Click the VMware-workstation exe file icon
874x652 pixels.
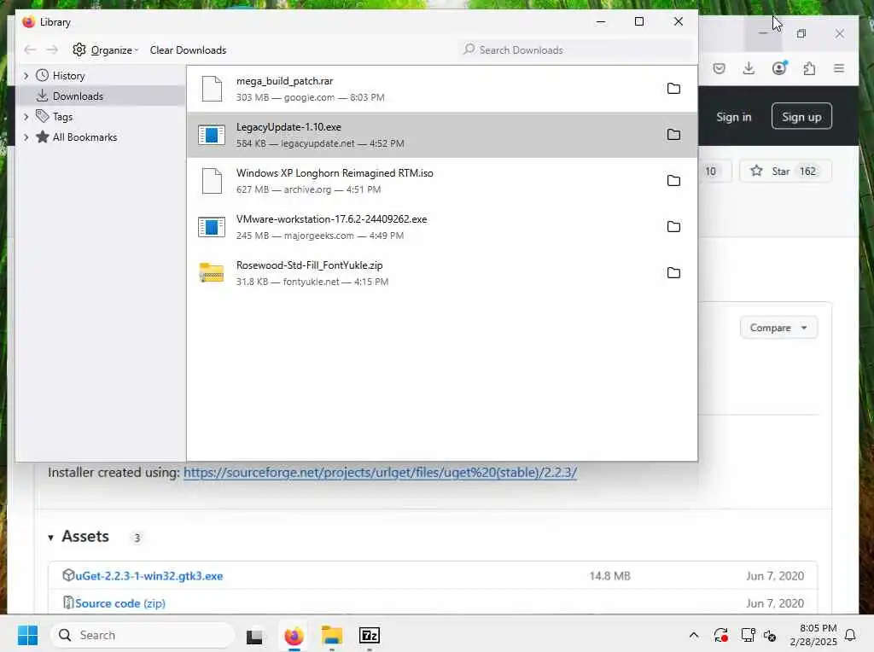pyautogui.click(x=212, y=227)
